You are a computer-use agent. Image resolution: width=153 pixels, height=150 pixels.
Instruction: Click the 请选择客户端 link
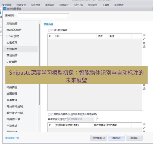click(x=12, y=138)
